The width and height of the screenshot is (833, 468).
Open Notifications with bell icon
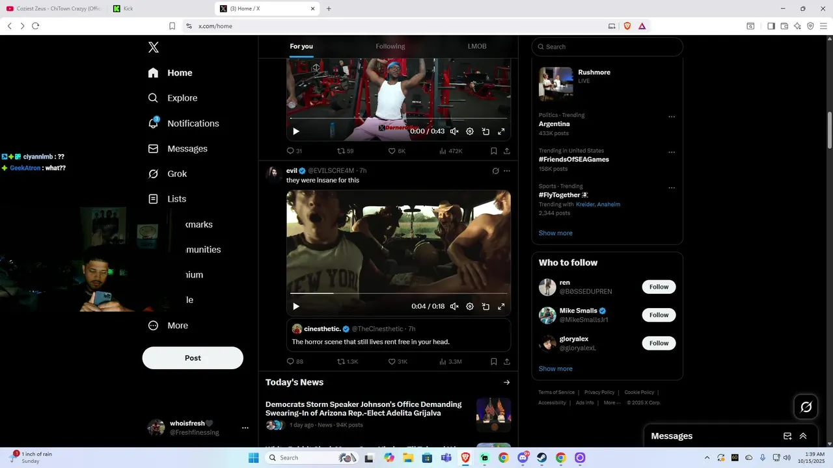tap(183, 123)
